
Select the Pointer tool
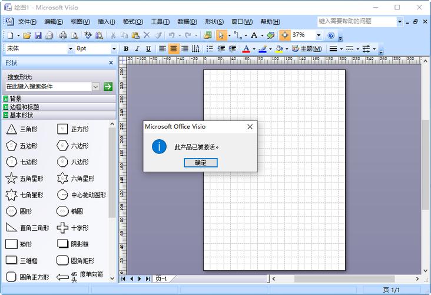tap(221, 35)
